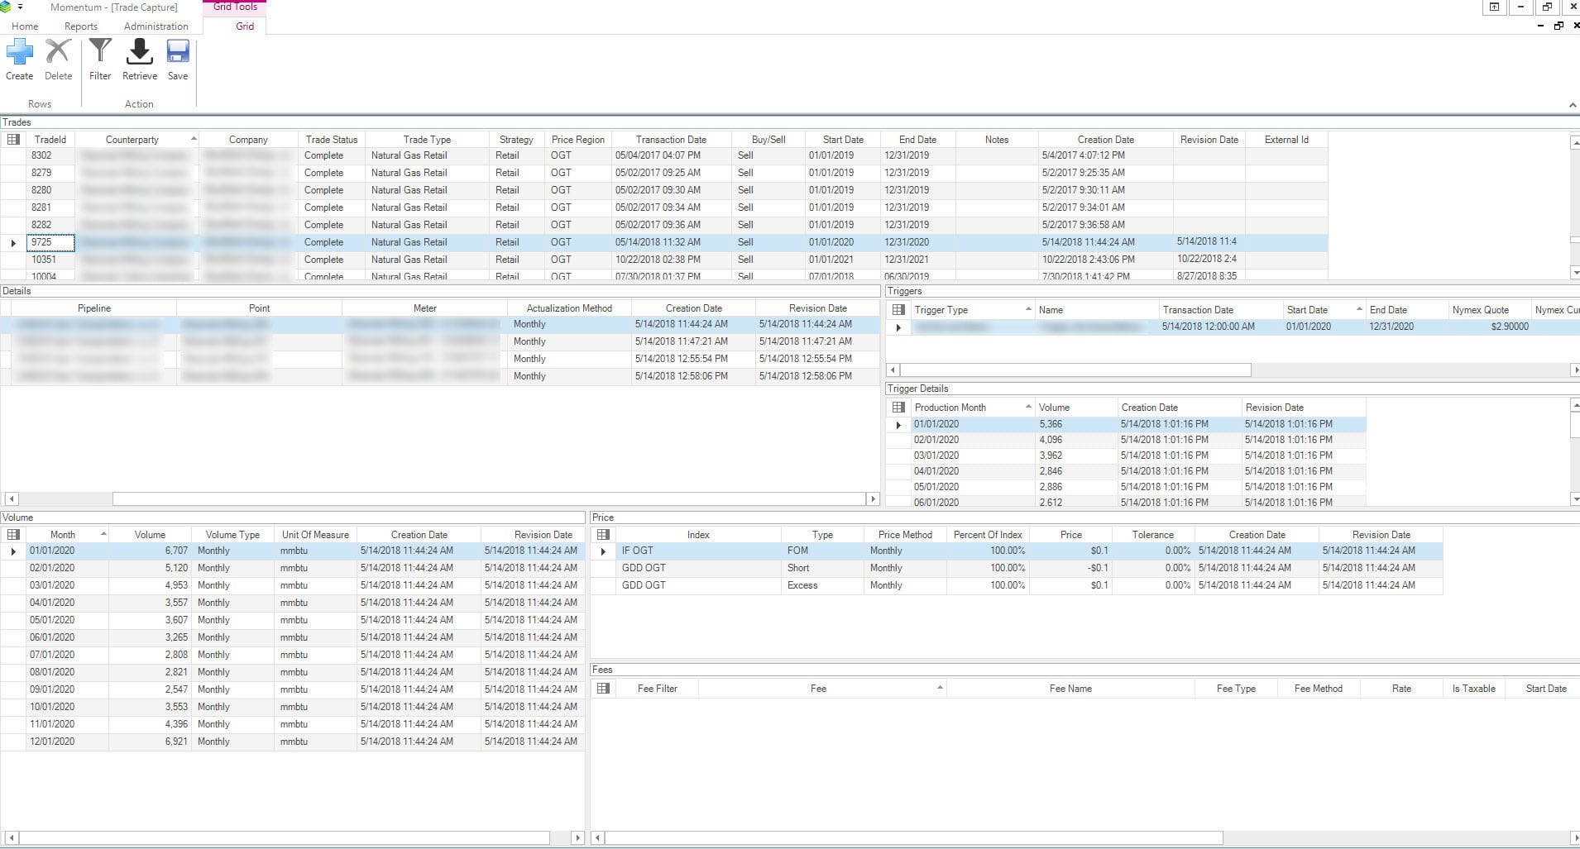Viewport: 1580px width, 849px height.
Task: Click Price/Fees horizontal scrollbar left arrow
Action: pyautogui.click(x=597, y=838)
